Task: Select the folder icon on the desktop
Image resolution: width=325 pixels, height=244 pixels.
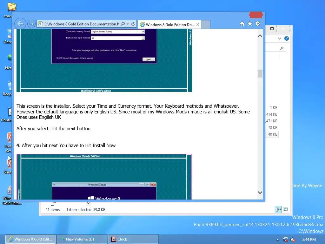Action: pyautogui.click(x=12, y=8)
